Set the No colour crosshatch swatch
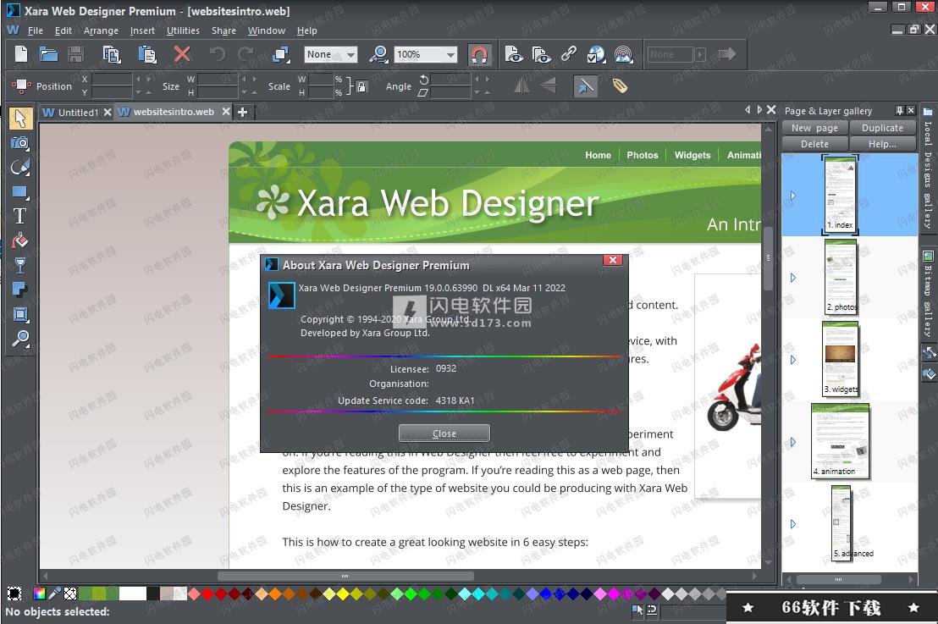Image resolution: width=938 pixels, height=624 pixels. [x=70, y=594]
